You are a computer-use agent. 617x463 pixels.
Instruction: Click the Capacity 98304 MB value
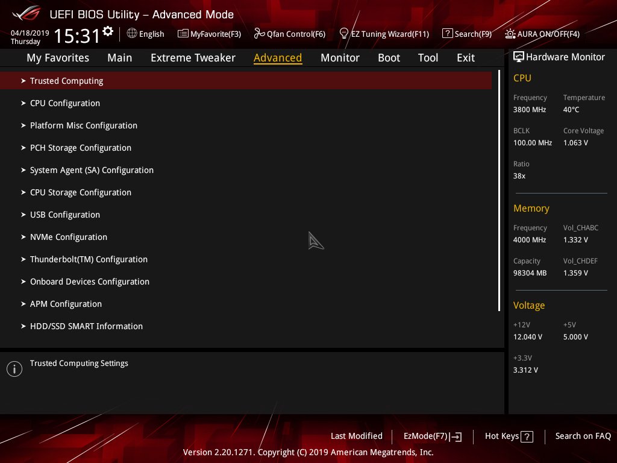coord(530,273)
